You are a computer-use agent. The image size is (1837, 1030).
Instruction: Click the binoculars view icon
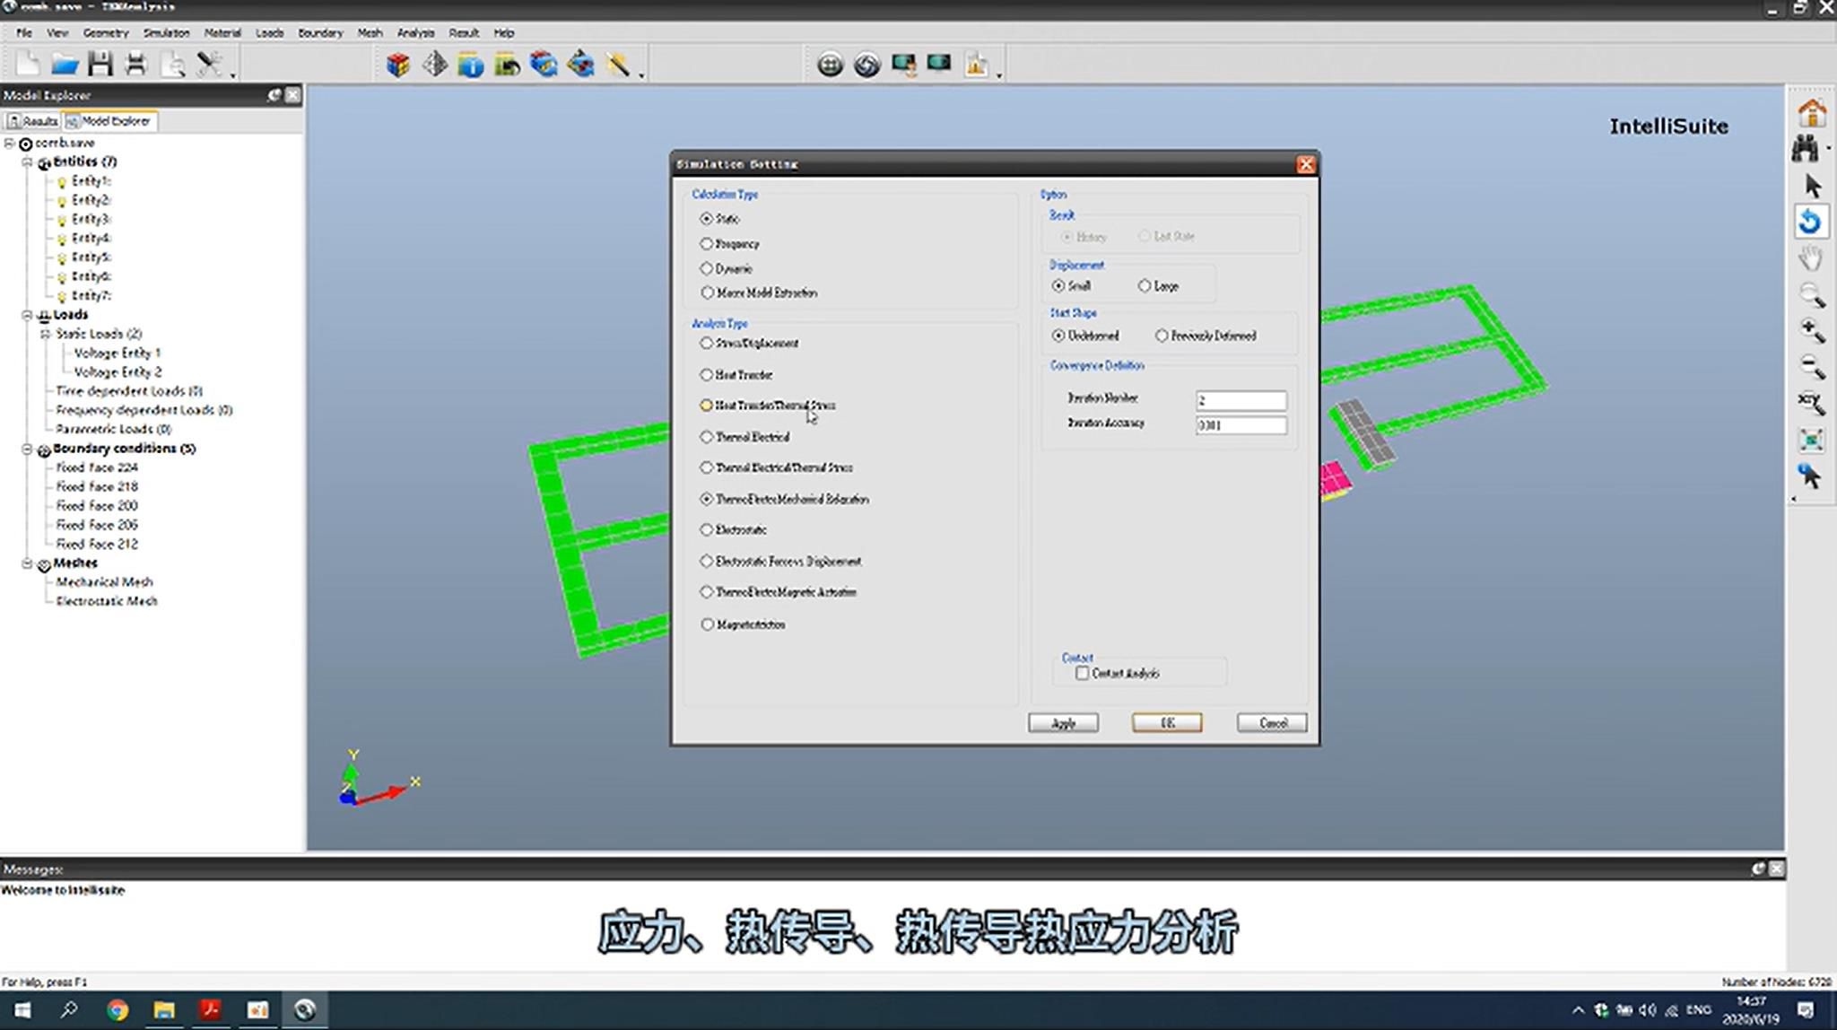click(x=1805, y=148)
